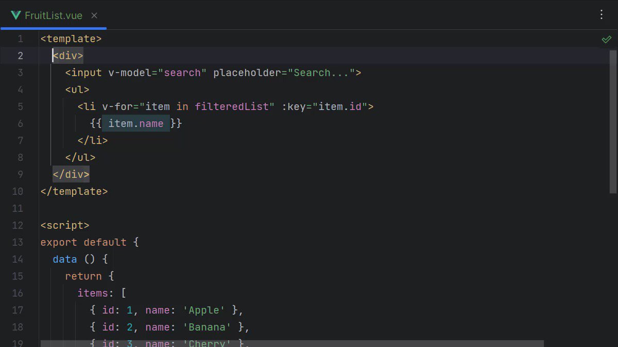Click the "search" v-model value
Screen dimensions: 618x347
182,73
